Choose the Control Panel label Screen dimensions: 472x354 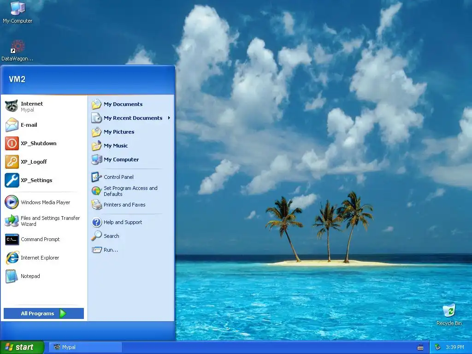click(118, 177)
